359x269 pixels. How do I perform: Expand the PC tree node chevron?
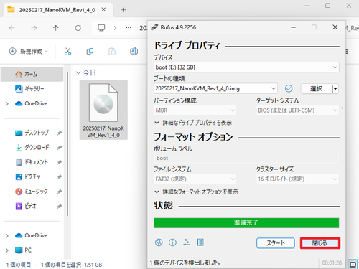[x=7, y=250]
